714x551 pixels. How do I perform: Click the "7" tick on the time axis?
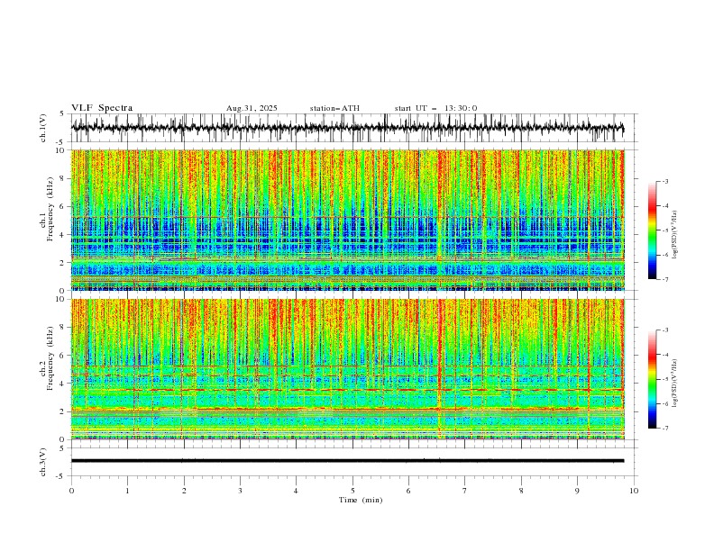click(465, 491)
